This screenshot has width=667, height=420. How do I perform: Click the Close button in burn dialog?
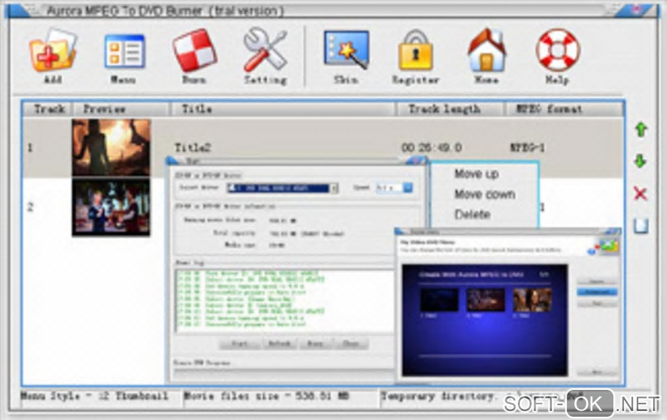coord(351,344)
